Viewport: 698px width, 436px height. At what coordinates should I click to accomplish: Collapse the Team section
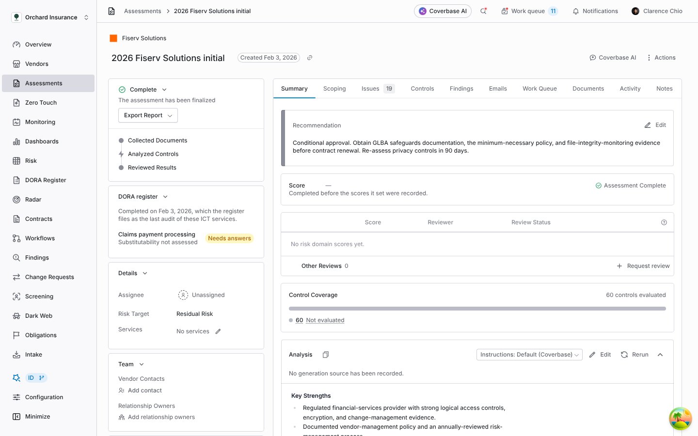pos(142,364)
